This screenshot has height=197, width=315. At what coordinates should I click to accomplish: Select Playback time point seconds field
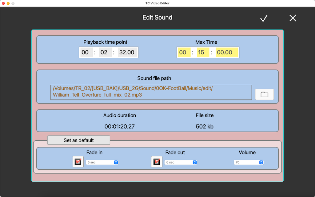[x=128, y=52]
